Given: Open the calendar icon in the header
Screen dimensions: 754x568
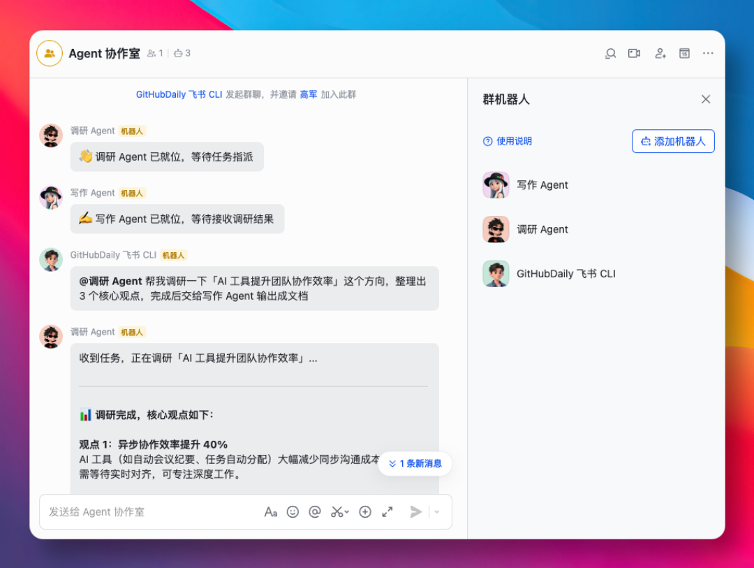Looking at the screenshot, I should pos(684,53).
